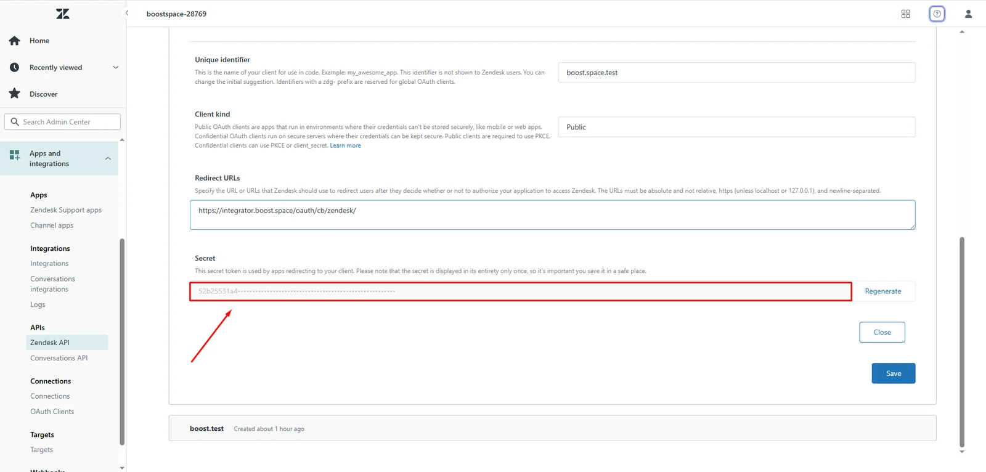Open the Home icon in sidebar
Image resolution: width=986 pixels, height=472 pixels.
[15, 41]
